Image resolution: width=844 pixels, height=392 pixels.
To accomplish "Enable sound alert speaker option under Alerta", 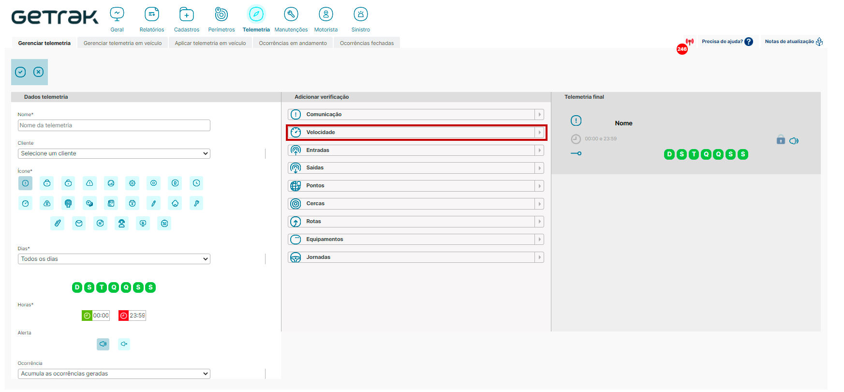I will pos(103,344).
